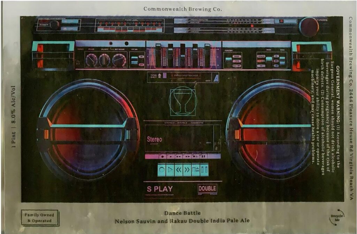Click the large cyan play triangle button
The image size is (357, 234).
click(170, 170)
